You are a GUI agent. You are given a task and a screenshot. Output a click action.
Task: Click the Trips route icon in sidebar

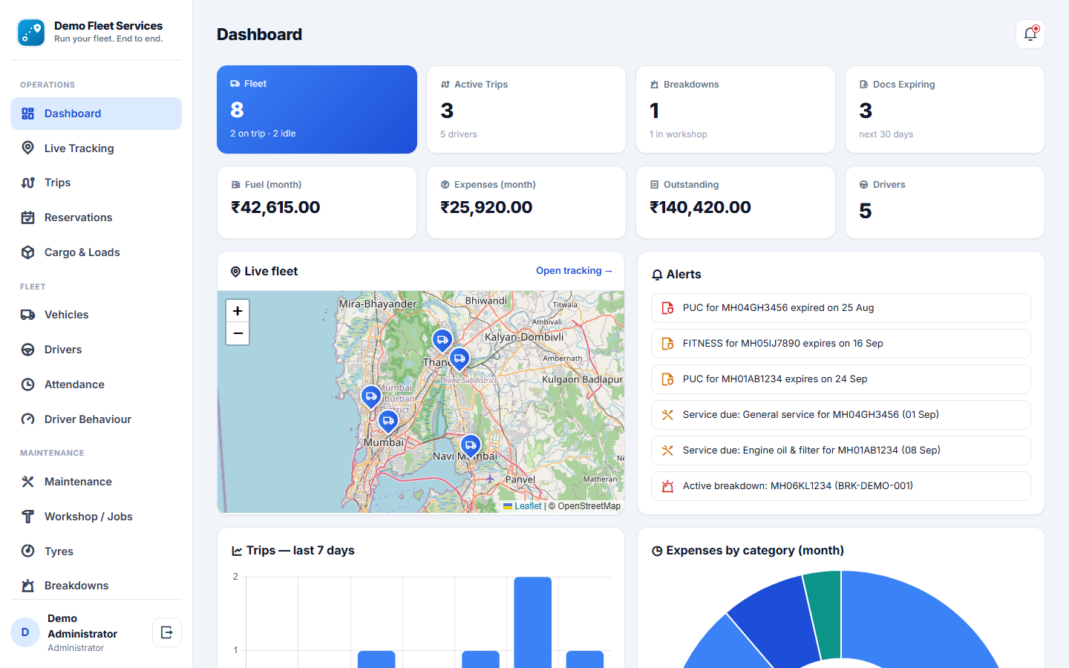(27, 183)
